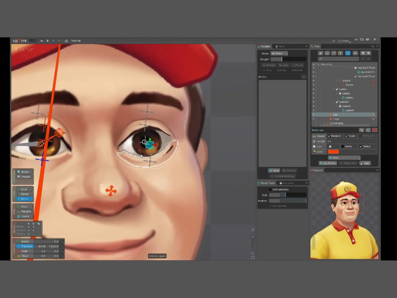
Task: Switch axes to Parent
Action: coord(24,194)
